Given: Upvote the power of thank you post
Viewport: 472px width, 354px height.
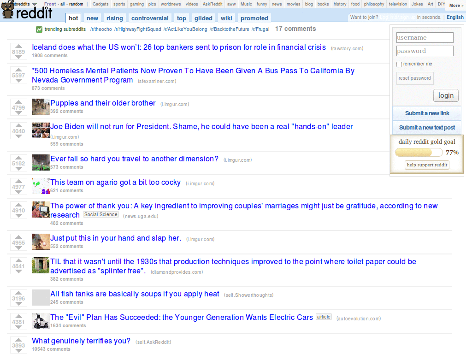Looking at the screenshot, I should click(18, 205).
